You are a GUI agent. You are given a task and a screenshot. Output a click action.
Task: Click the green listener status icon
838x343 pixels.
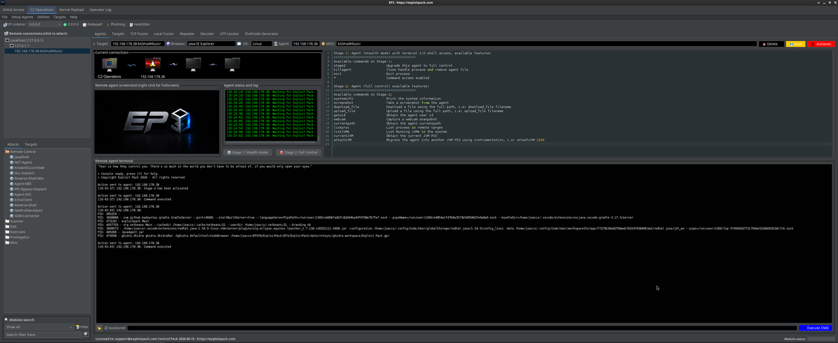click(x=65, y=24)
